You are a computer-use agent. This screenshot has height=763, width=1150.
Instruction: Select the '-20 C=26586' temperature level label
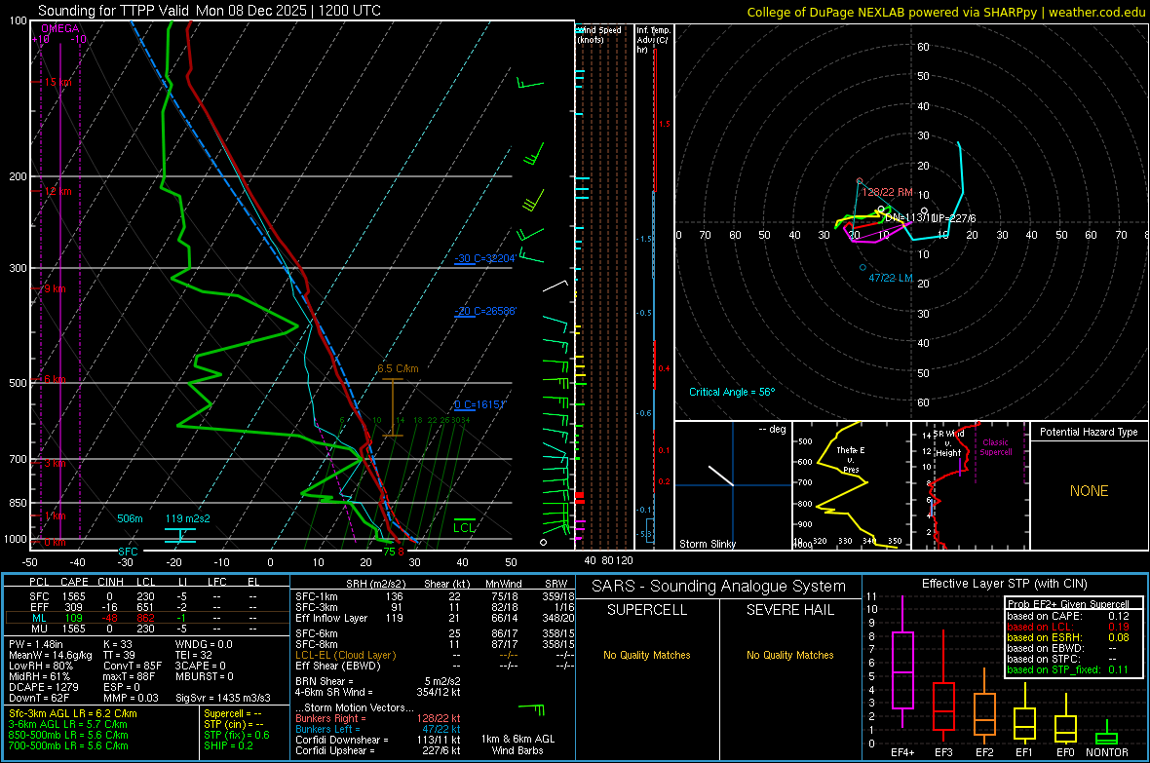tap(484, 311)
